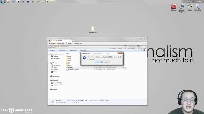Click the Name column header
Viewport: 204px width, 114px height.
(x=68, y=53)
